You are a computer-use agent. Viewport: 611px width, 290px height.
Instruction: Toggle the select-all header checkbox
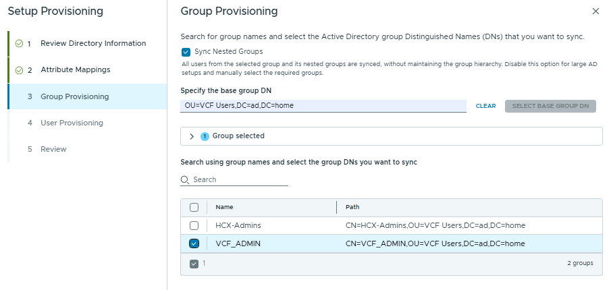(194, 208)
